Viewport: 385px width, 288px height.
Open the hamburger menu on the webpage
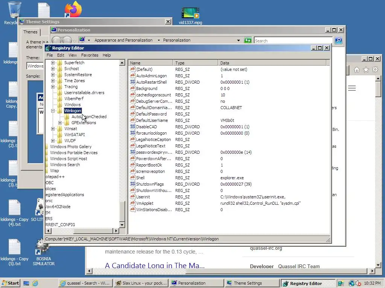click(352, 88)
